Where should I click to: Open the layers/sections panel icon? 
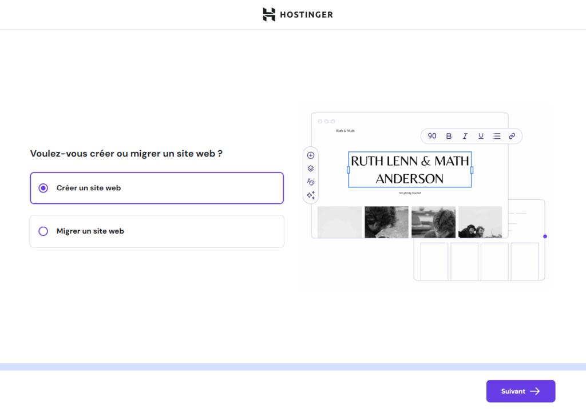(x=310, y=168)
